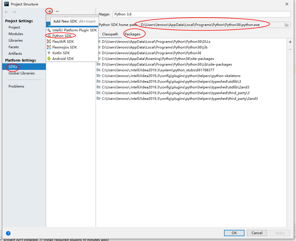Click the Name field containing Python 3.6

coord(201,14)
